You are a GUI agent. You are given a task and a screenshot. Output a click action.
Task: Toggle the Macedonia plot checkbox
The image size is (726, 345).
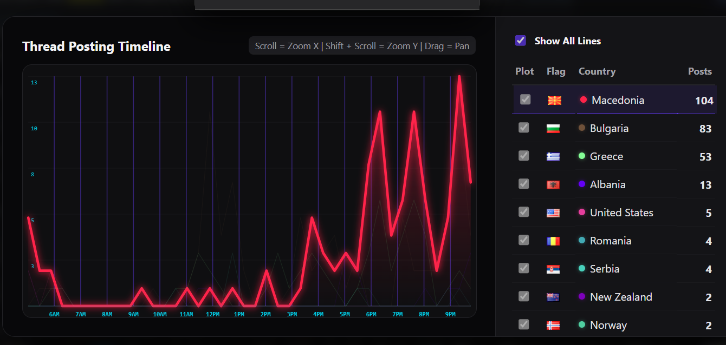coord(526,99)
